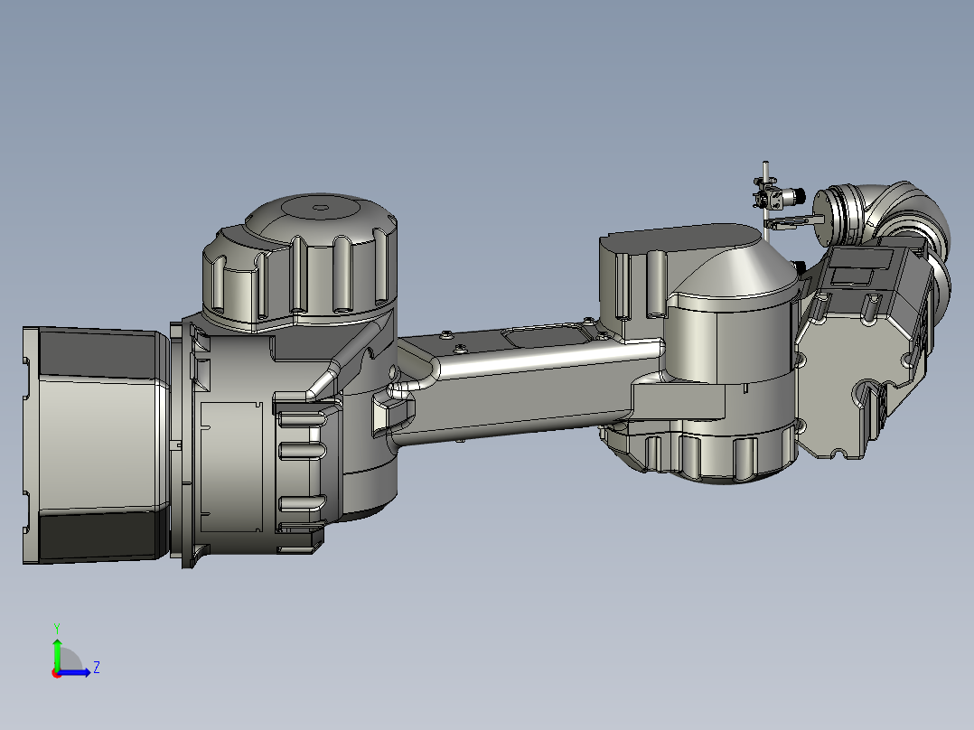Screen dimensions: 974x730
Task: Click the green Y axis arrow of triad
Action: click(57, 653)
